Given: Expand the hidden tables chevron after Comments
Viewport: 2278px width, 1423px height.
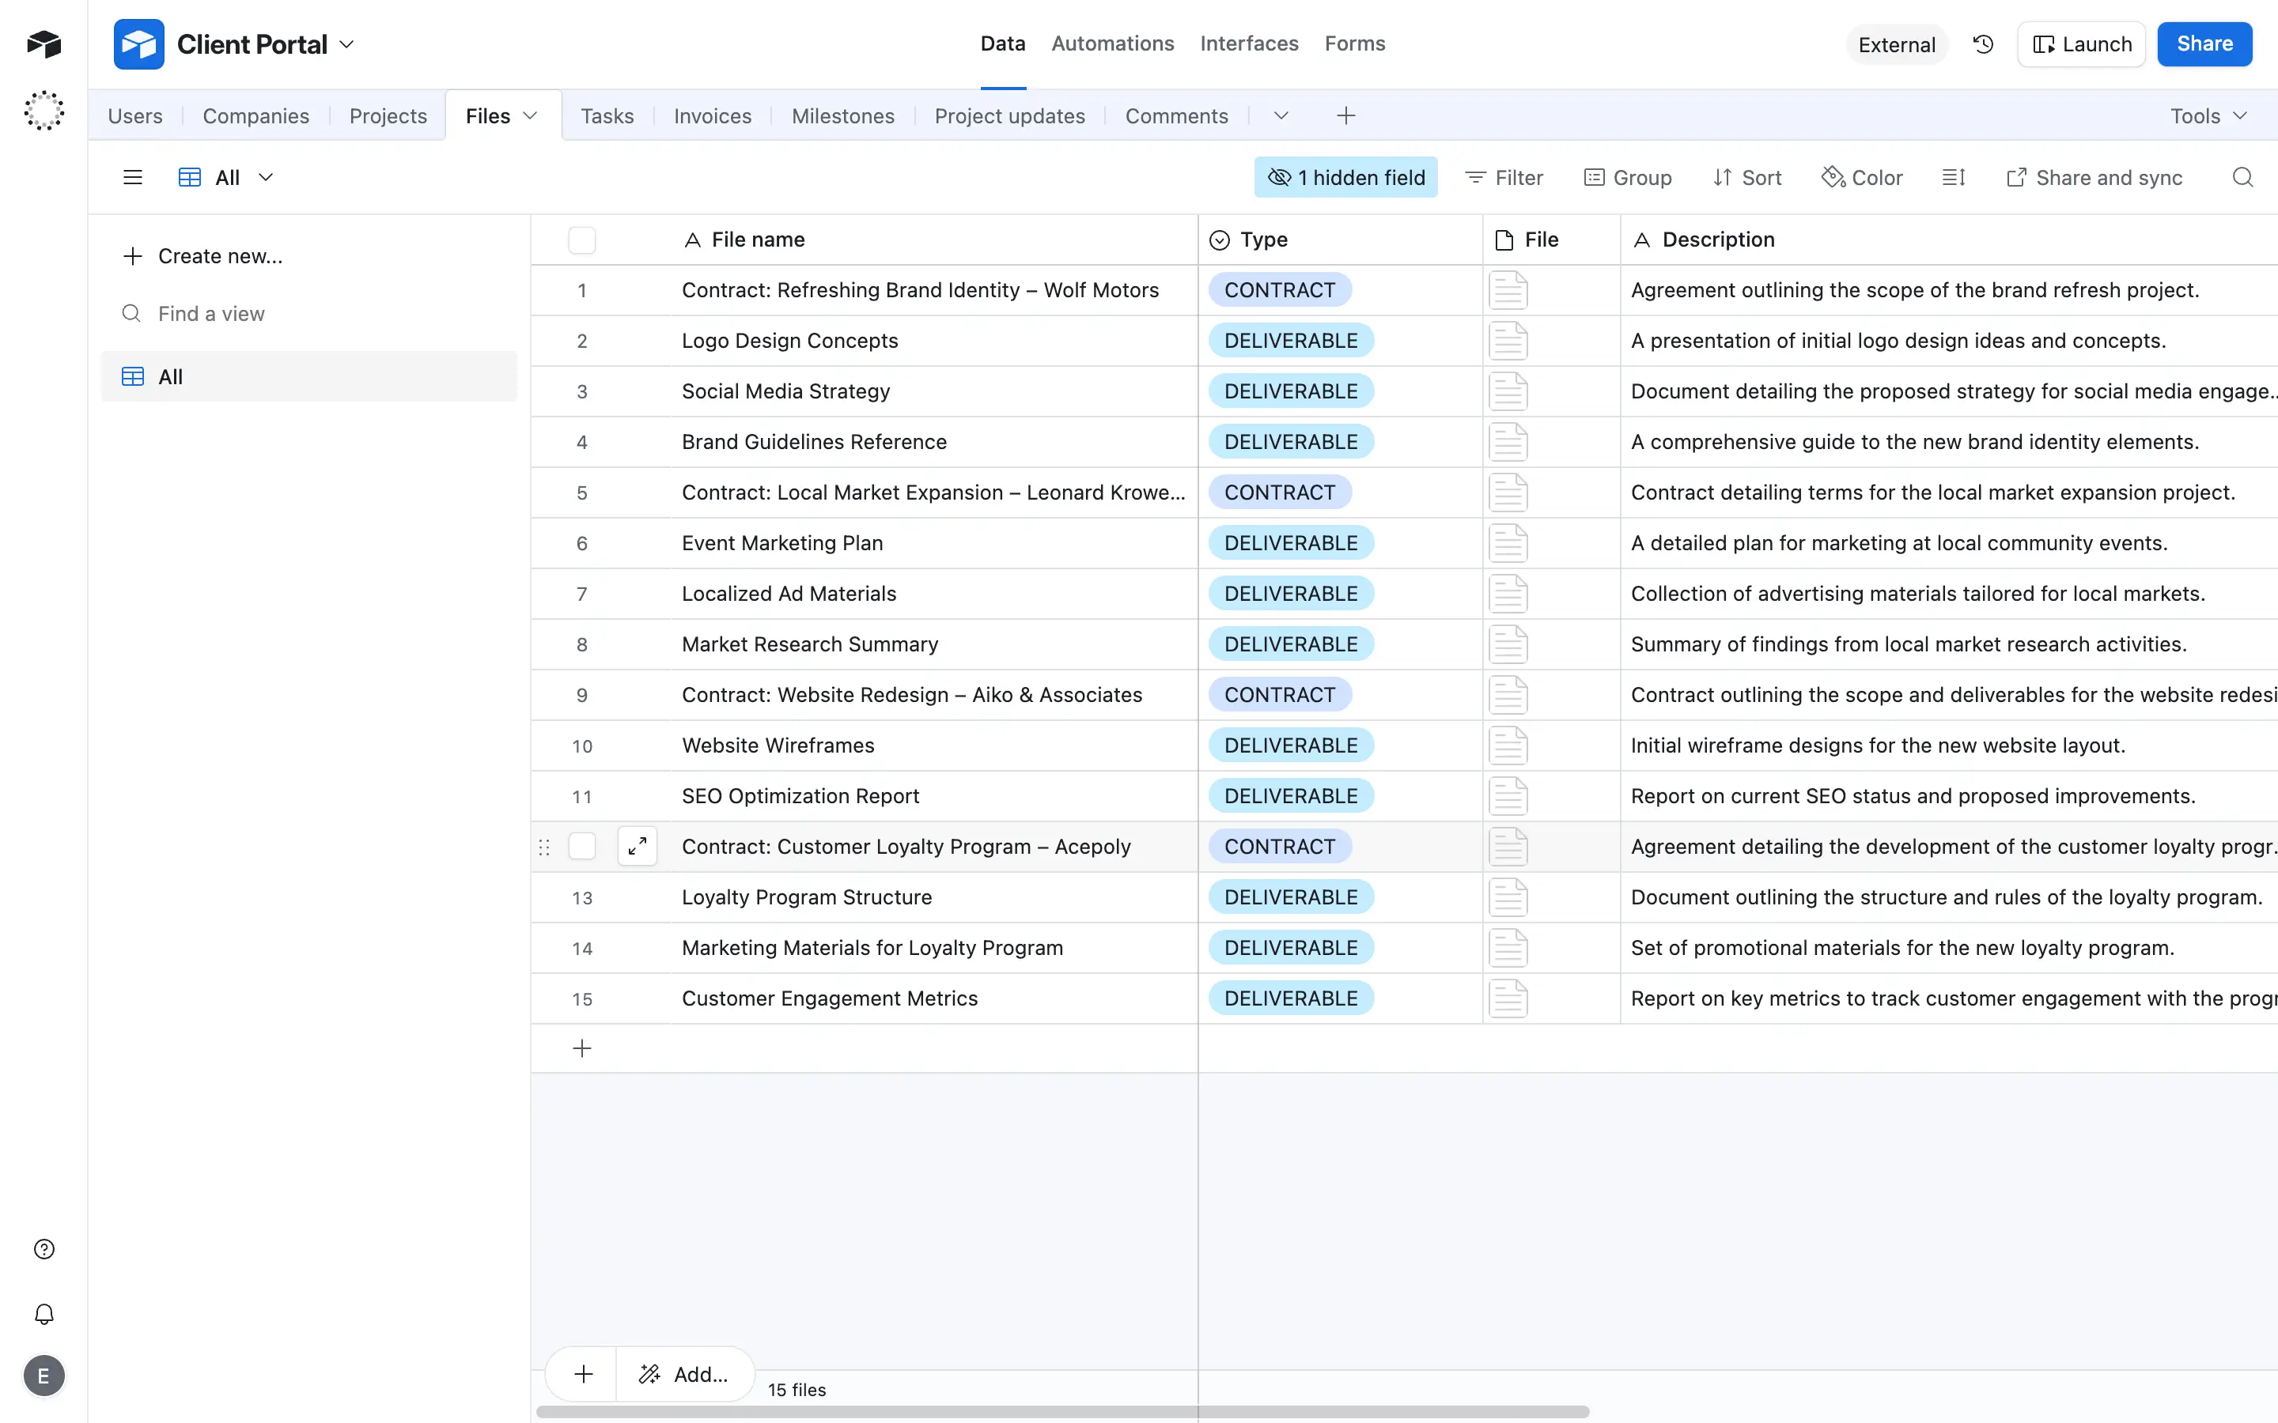Looking at the screenshot, I should pyautogui.click(x=1281, y=115).
